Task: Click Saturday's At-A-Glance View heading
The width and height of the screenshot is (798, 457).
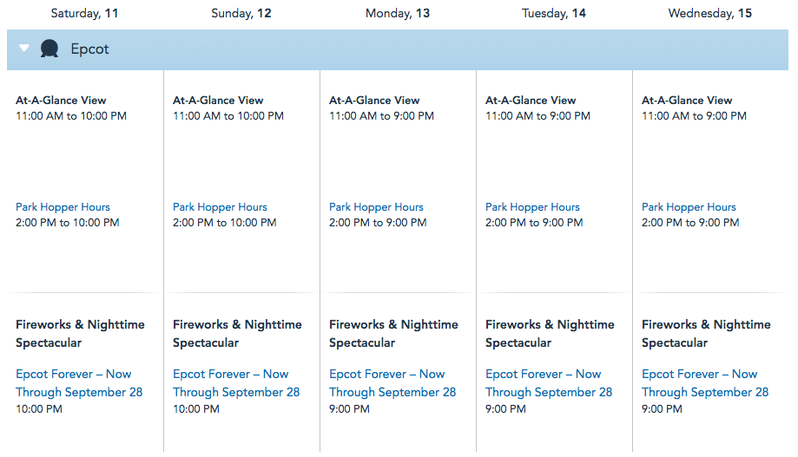Action: (x=61, y=101)
